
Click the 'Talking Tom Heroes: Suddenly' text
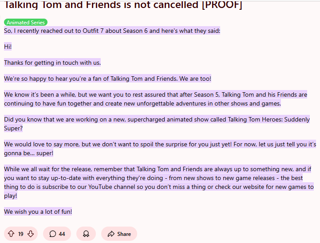point(269,119)
